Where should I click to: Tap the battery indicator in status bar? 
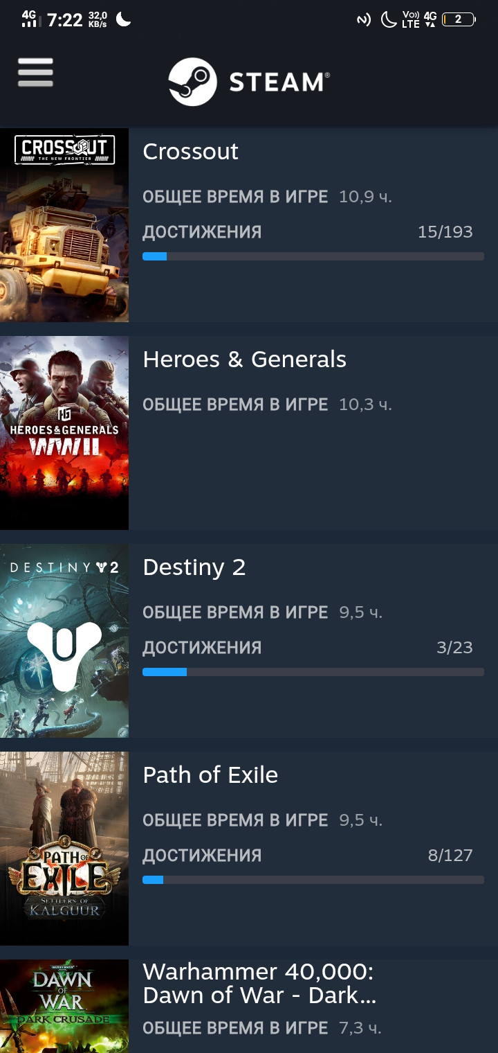pos(459,19)
